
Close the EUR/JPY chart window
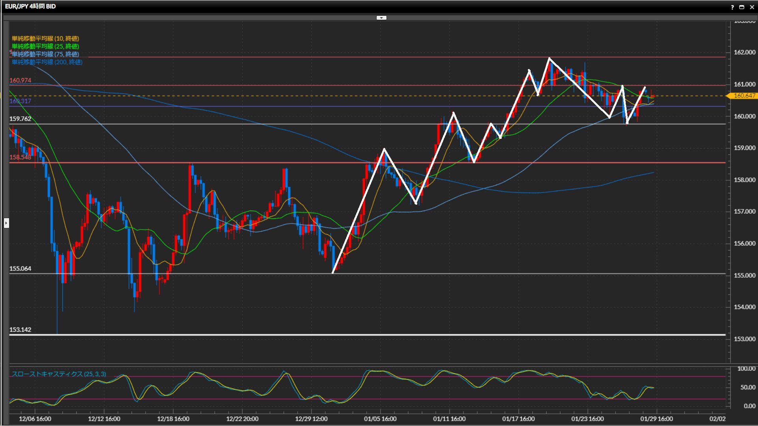[752, 7]
